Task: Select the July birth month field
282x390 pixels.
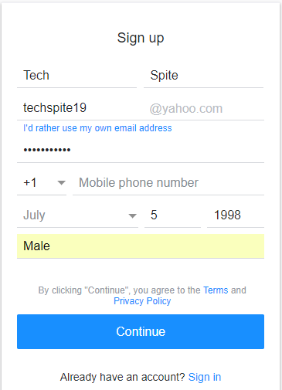Action: point(77,215)
